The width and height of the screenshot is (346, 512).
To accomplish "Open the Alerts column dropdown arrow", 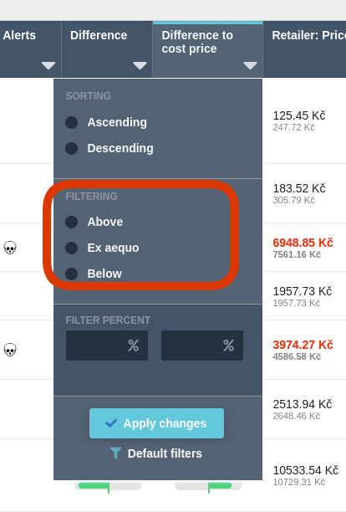I will [x=48, y=65].
